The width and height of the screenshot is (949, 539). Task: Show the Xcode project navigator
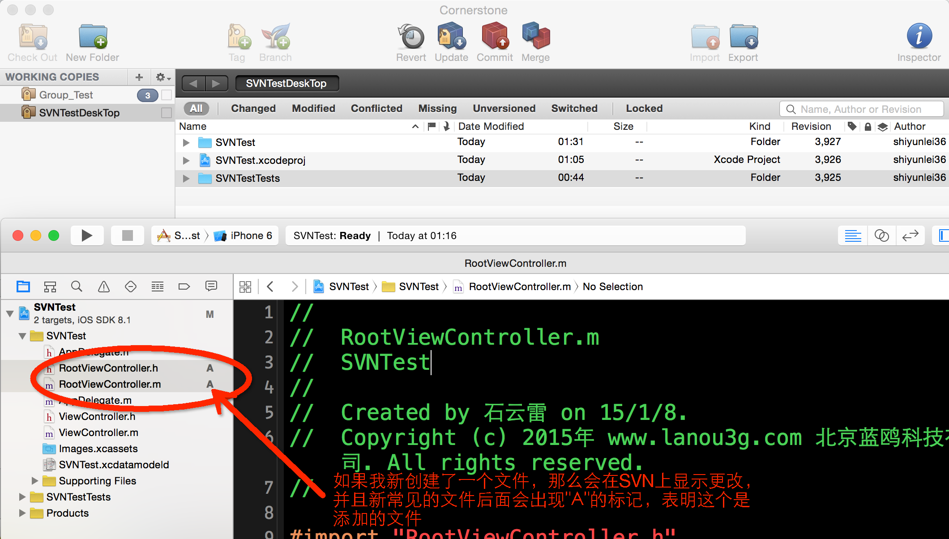[23, 287]
